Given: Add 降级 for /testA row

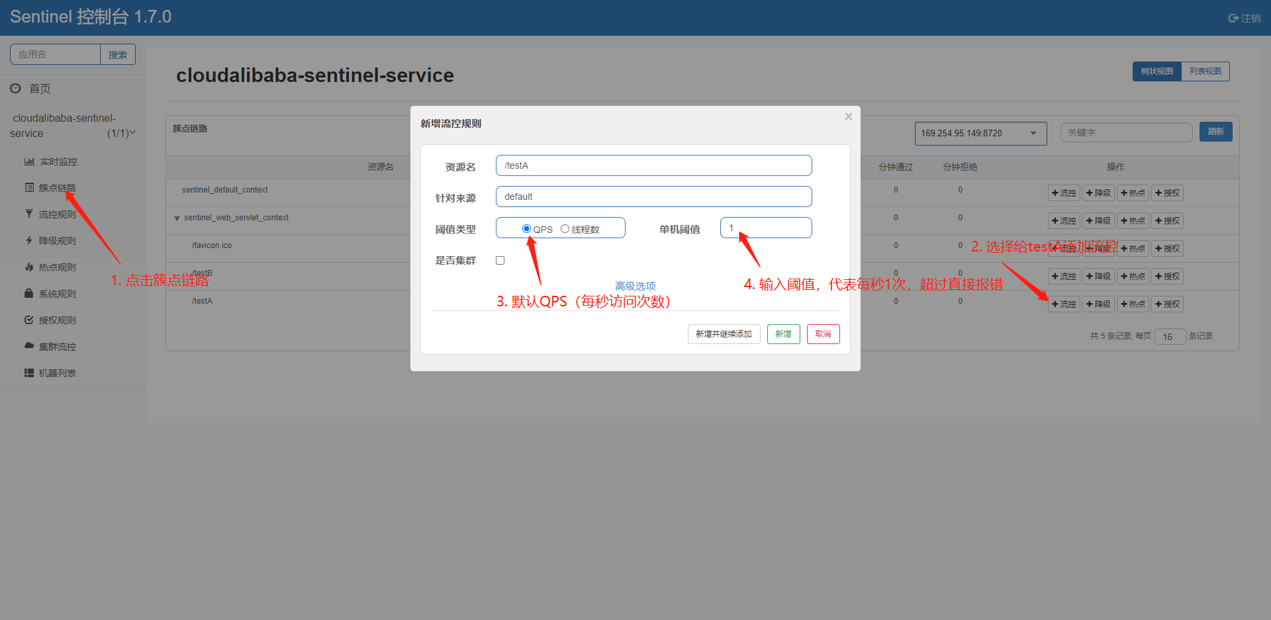Looking at the screenshot, I should [1098, 304].
